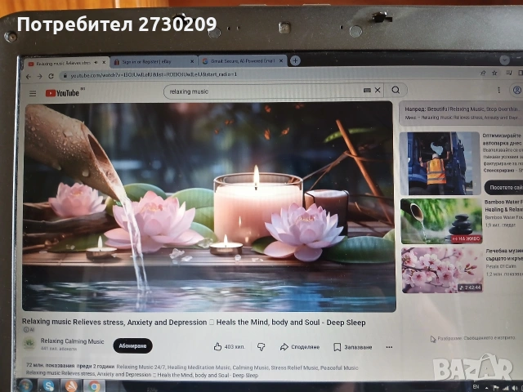Viewport: 523px width, 392px height.
Task: Close the eBay tab
Action: pyautogui.click(x=192, y=61)
